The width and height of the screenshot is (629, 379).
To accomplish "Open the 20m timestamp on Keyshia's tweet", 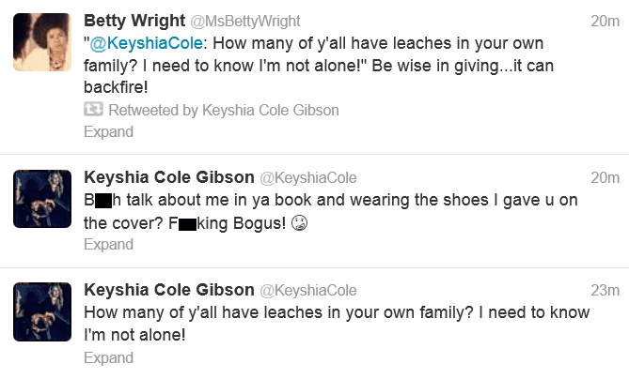I will click(605, 177).
